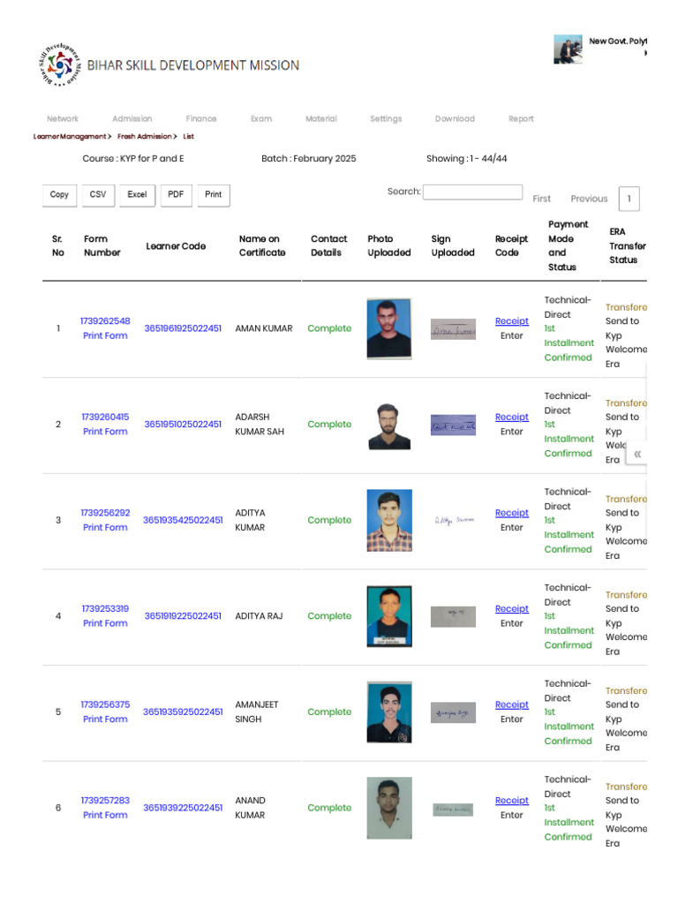Screen dimensions: 678x904
Task: Click the Bihar Skill Development Mission logo
Action: point(60,64)
